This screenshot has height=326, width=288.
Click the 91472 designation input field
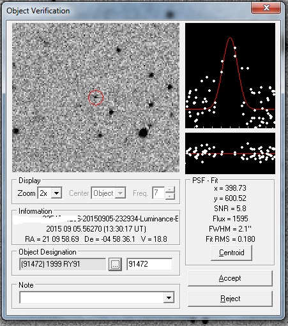coord(149,264)
